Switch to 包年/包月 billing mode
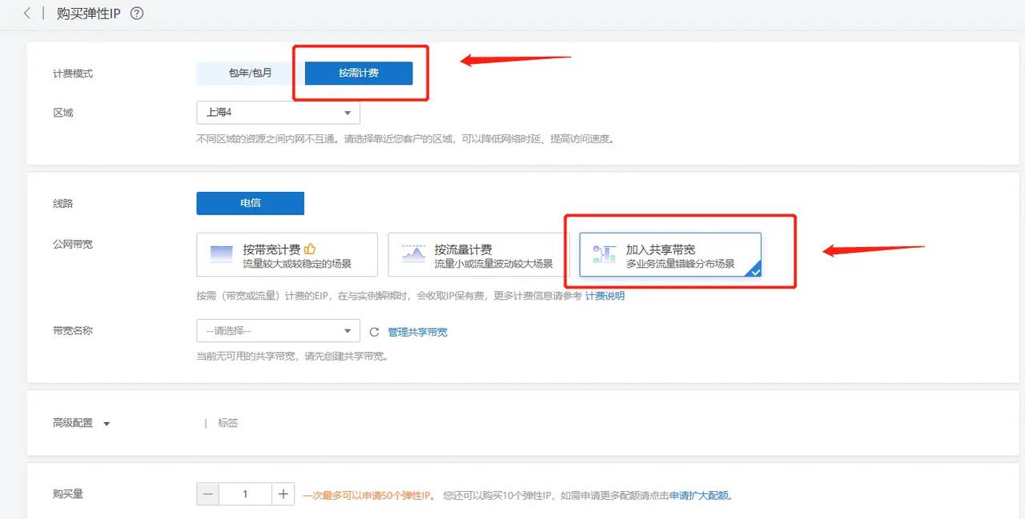 pyautogui.click(x=243, y=72)
